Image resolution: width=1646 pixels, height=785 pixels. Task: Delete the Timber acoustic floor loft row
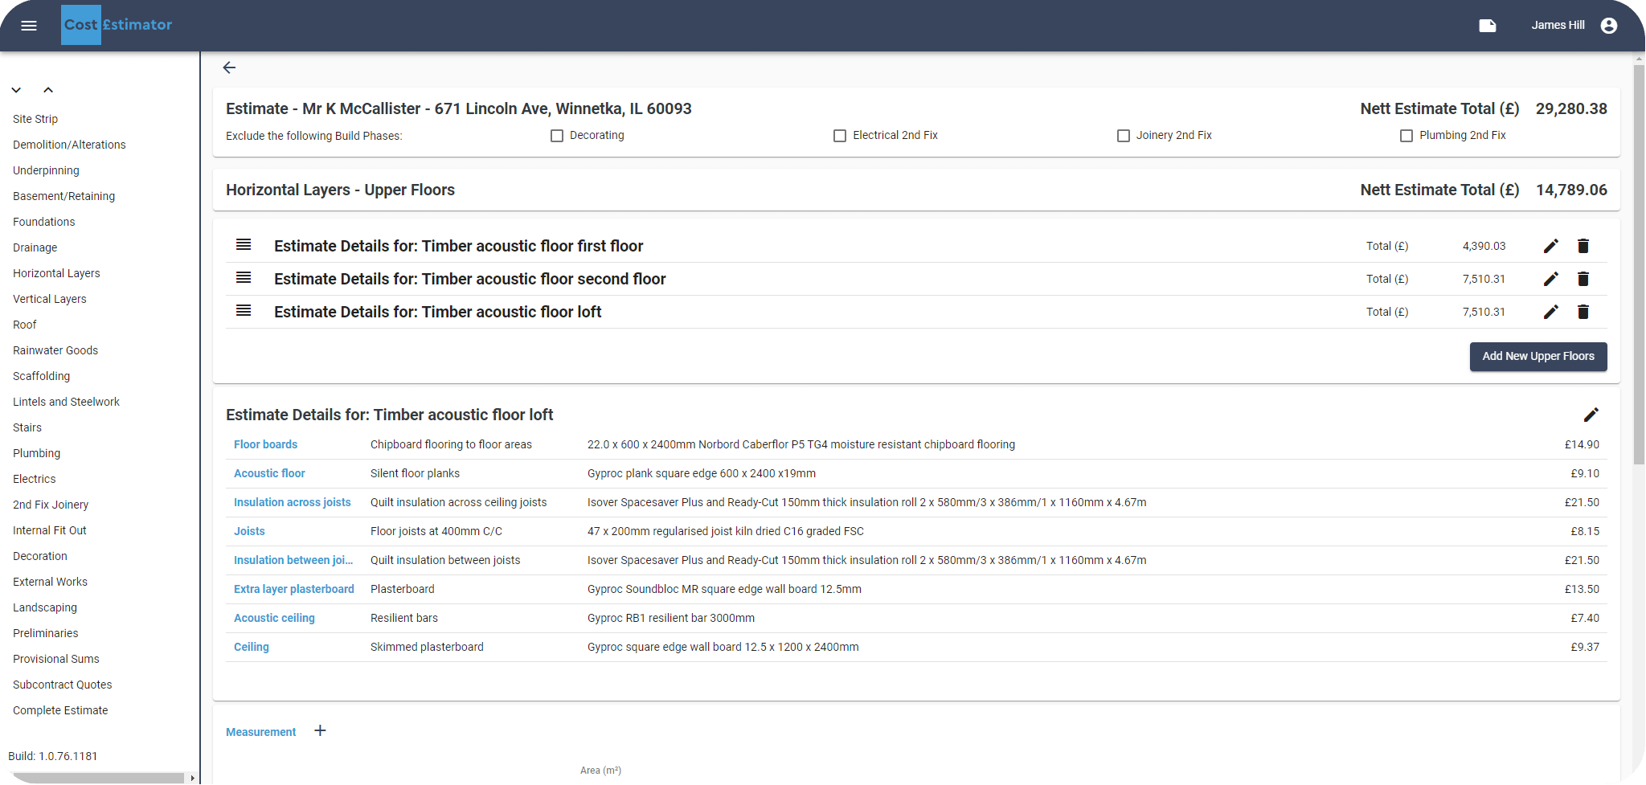pyautogui.click(x=1583, y=312)
